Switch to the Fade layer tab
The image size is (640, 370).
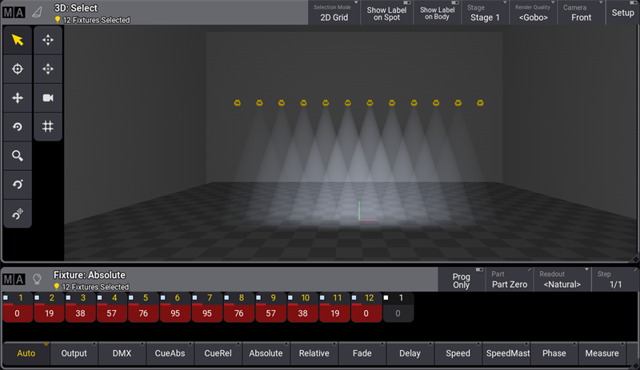(x=362, y=353)
